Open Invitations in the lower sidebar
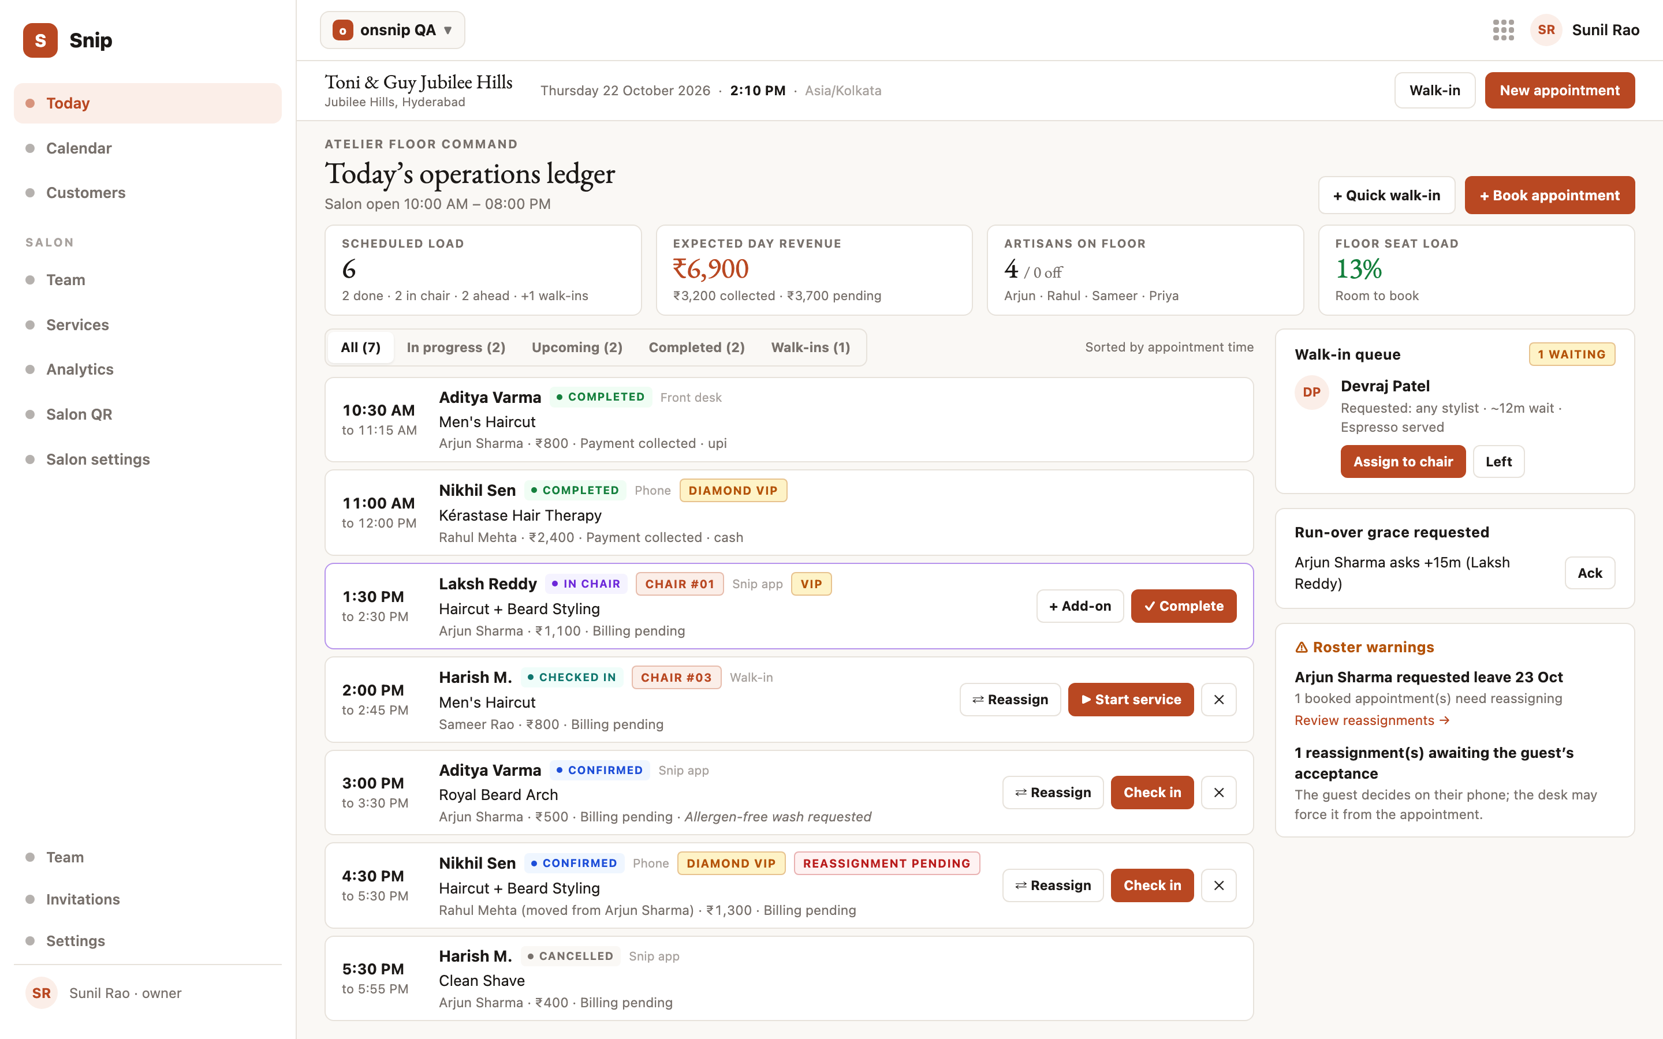The width and height of the screenshot is (1663, 1039). click(148, 899)
